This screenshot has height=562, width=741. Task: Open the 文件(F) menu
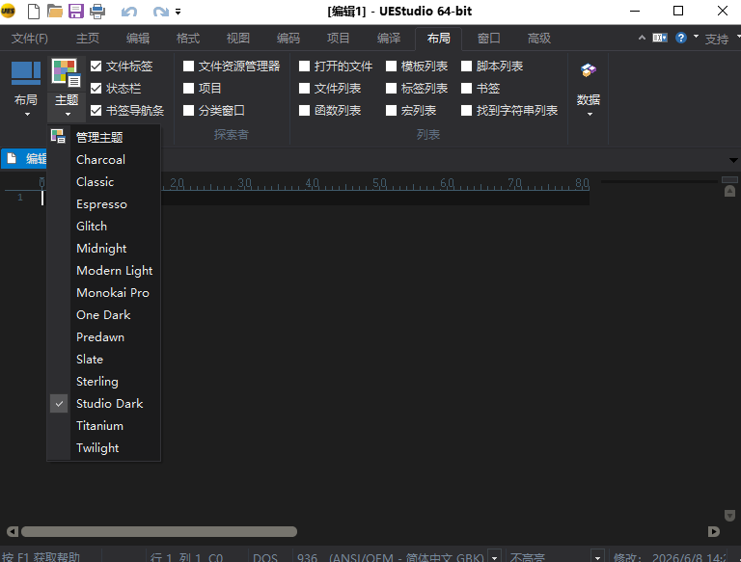point(29,39)
